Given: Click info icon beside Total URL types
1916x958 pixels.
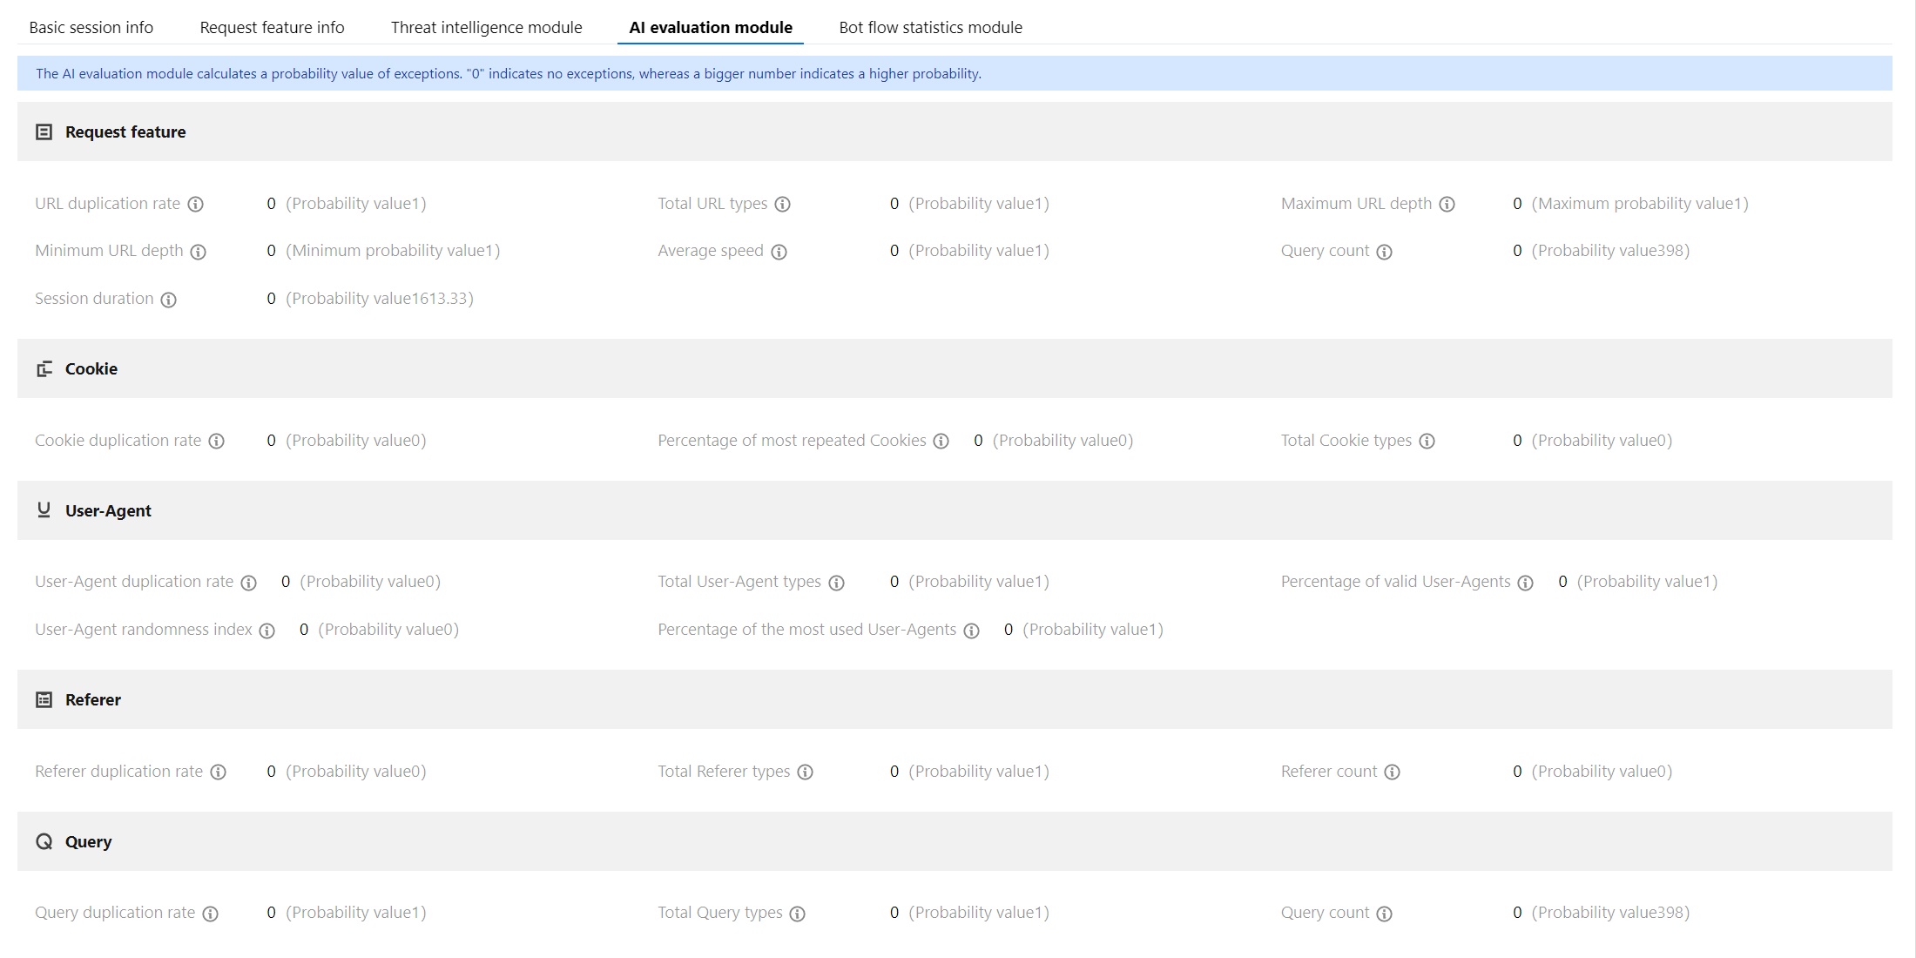Looking at the screenshot, I should (783, 204).
